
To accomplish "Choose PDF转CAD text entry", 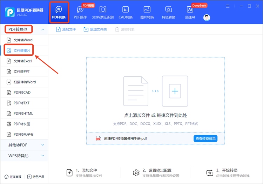I will click(x=22, y=93).
